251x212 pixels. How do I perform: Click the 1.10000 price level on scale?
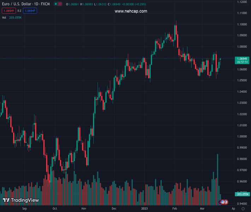pyautogui.click(x=242, y=24)
